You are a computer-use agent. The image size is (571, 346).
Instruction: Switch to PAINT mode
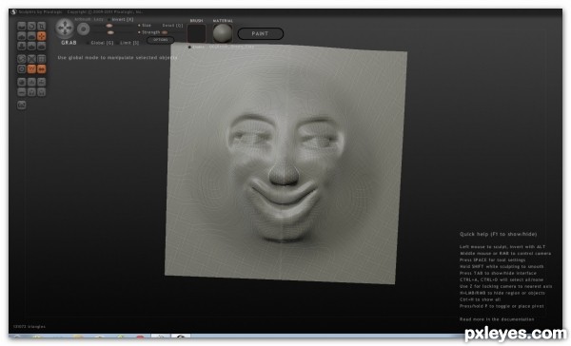pos(261,33)
